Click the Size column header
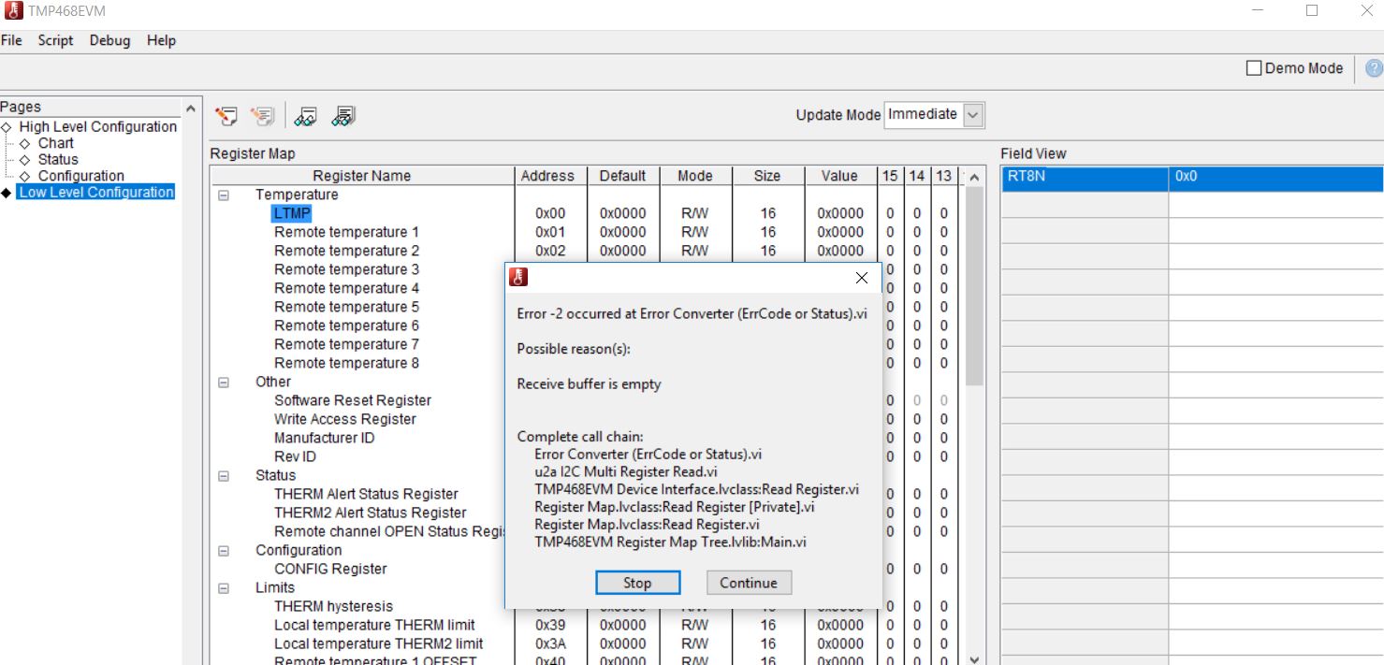1384x665 pixels. (767, 176)
